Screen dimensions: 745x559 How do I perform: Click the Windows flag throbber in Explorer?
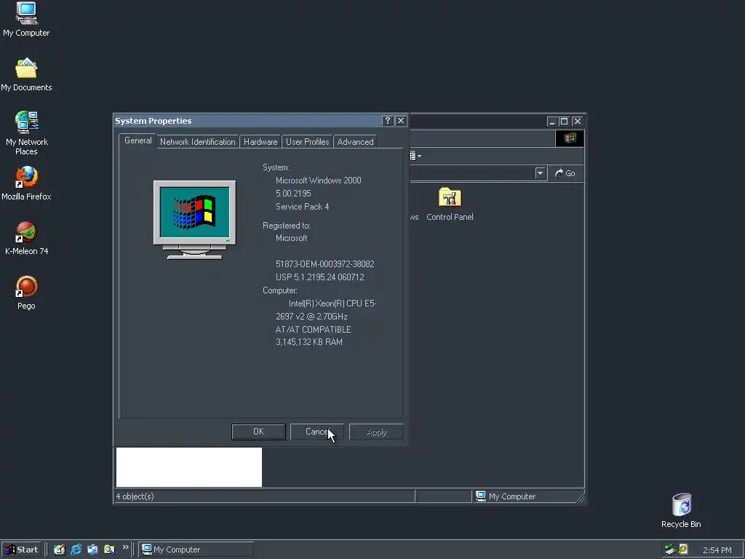(x=570, y=138)
